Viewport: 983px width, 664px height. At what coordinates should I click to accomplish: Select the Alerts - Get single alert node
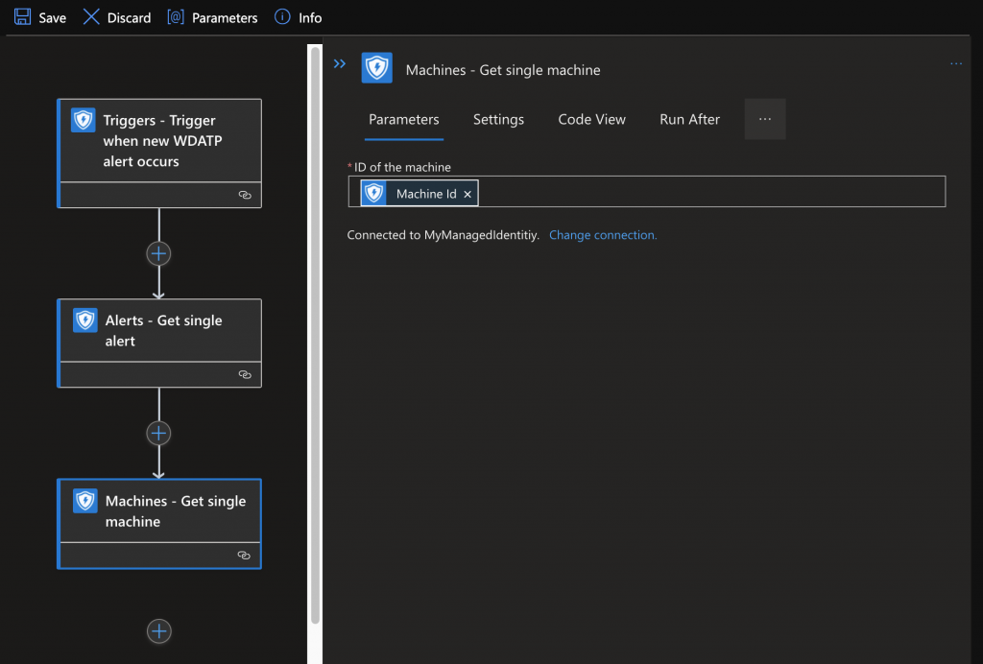pyautogui.click(x=160, y=331)
